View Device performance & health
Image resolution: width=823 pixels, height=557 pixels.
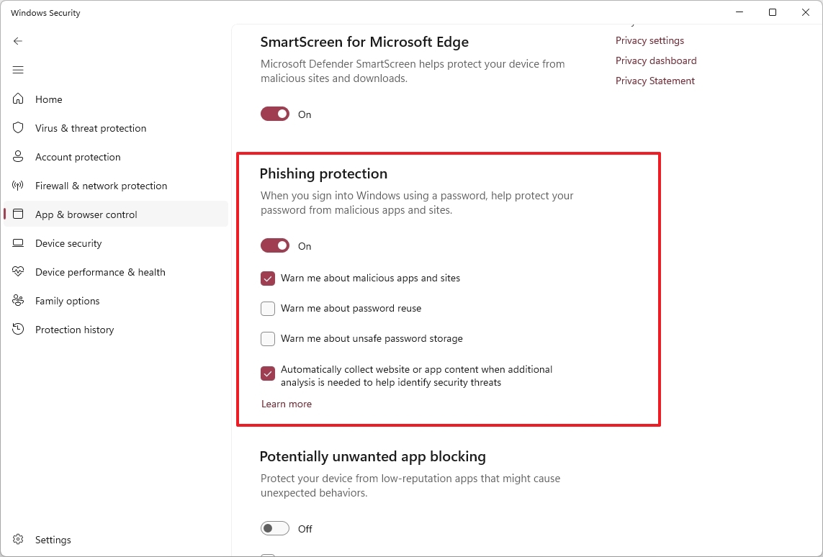tap(100, 271)
